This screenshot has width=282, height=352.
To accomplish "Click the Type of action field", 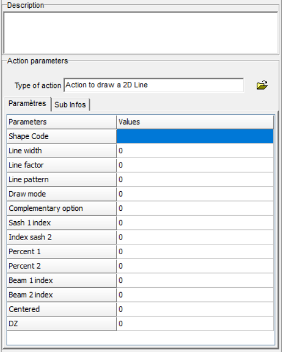I will coord(154,85).
